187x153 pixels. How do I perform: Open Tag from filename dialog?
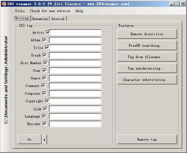147,57
